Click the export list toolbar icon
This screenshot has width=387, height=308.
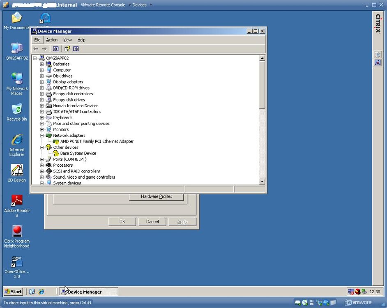click(x=76, y=49)
